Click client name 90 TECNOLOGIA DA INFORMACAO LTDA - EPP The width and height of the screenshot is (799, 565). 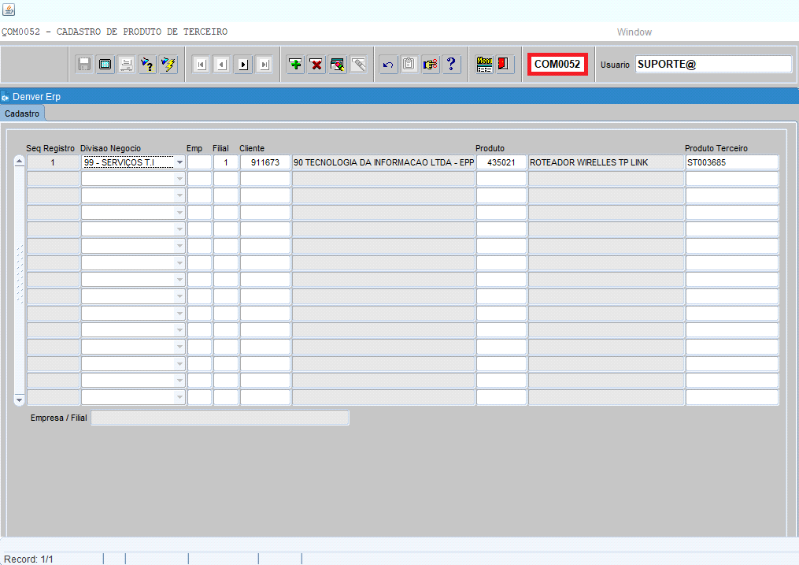383,162
